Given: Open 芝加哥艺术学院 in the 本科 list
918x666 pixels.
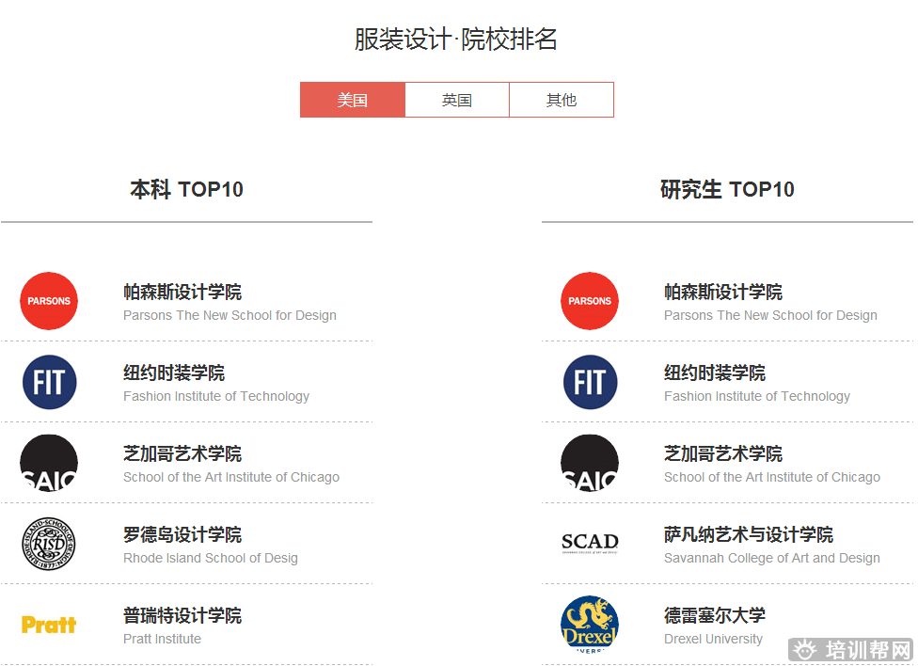Looking at the screenshot, I should coord(182,453).
